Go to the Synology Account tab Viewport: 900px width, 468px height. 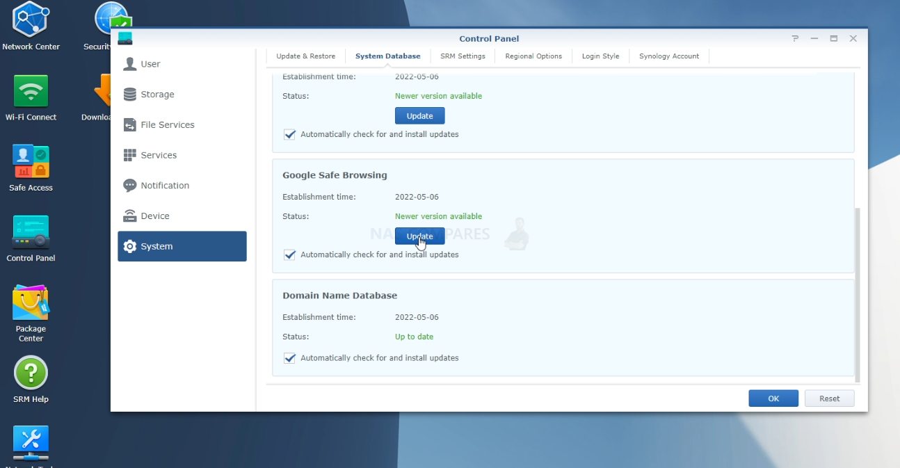669,56
